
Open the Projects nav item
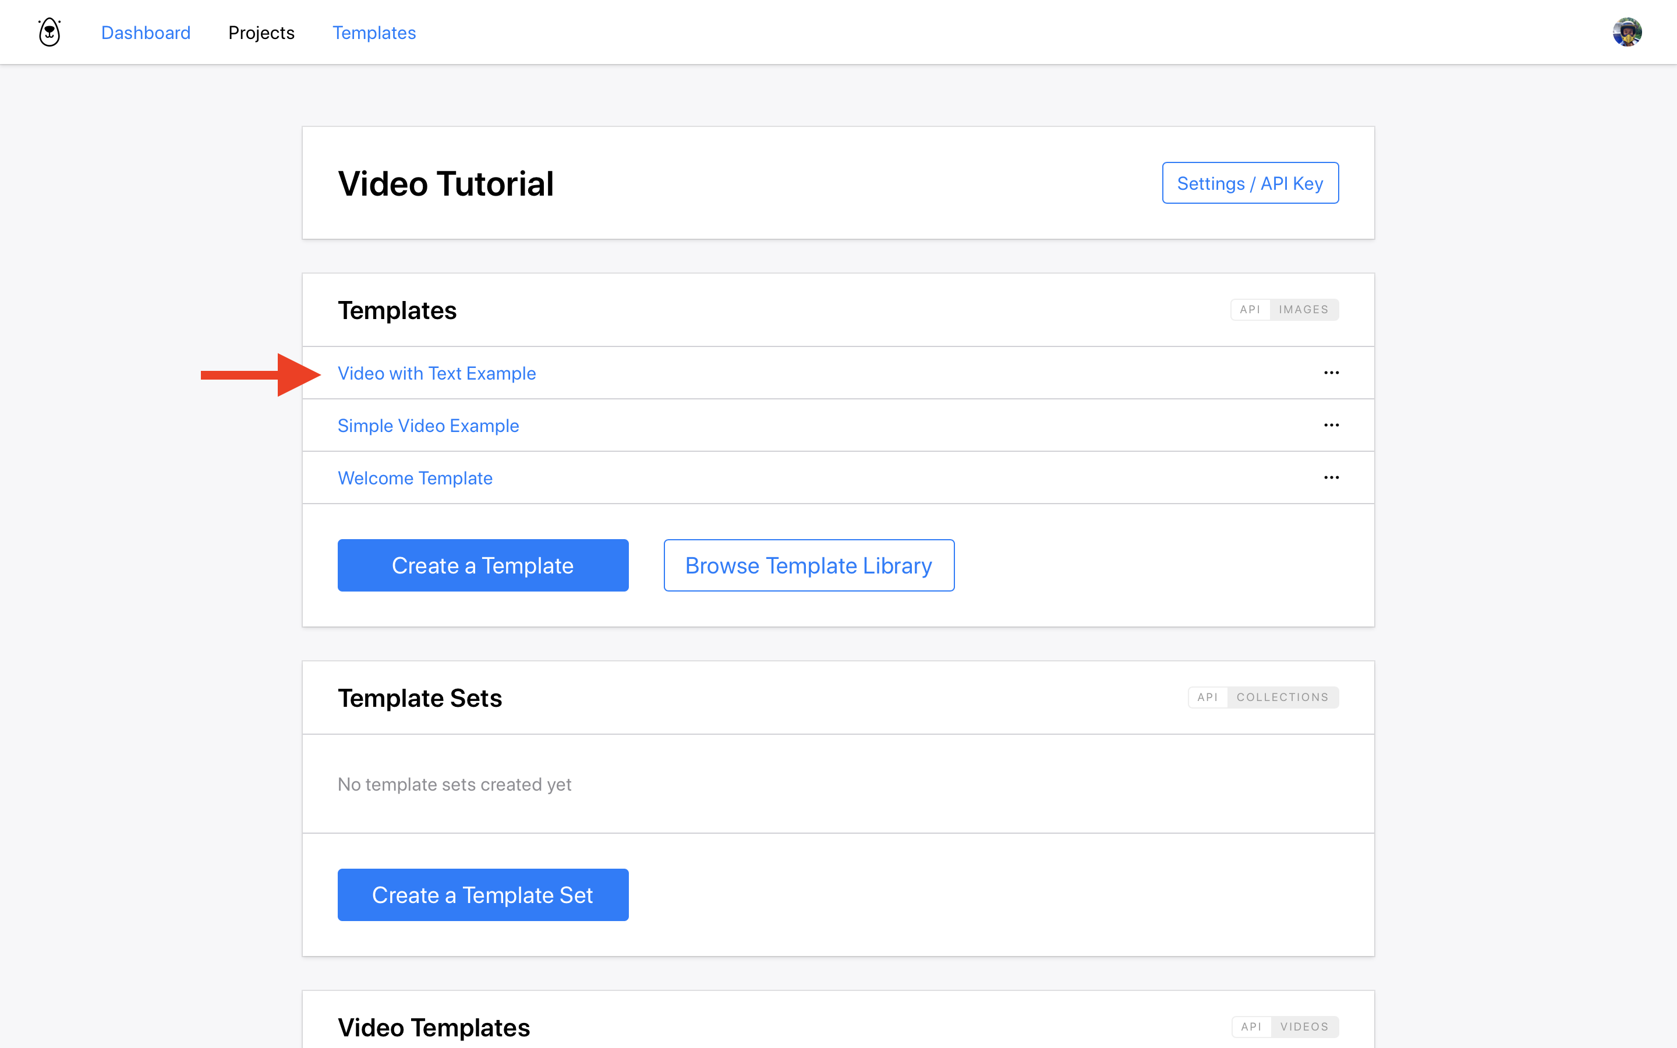(x=261, y=33)
